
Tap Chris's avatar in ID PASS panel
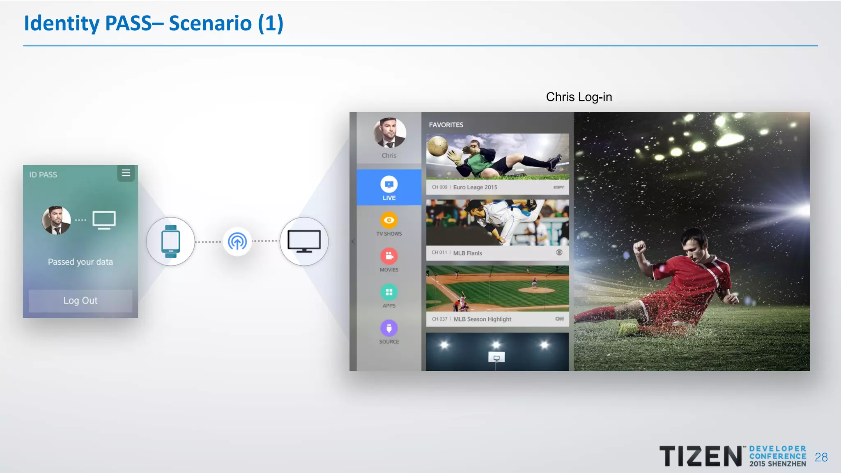tap(56, 220)
